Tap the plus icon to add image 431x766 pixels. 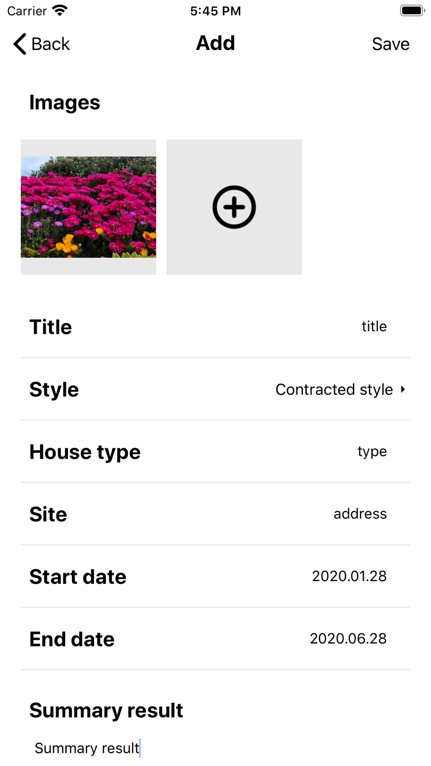(x=234, y=207)
